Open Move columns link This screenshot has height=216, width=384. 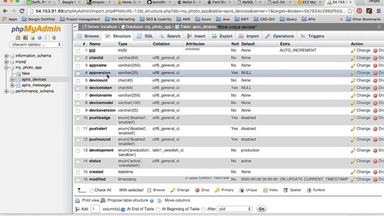[x=178, y=200]
